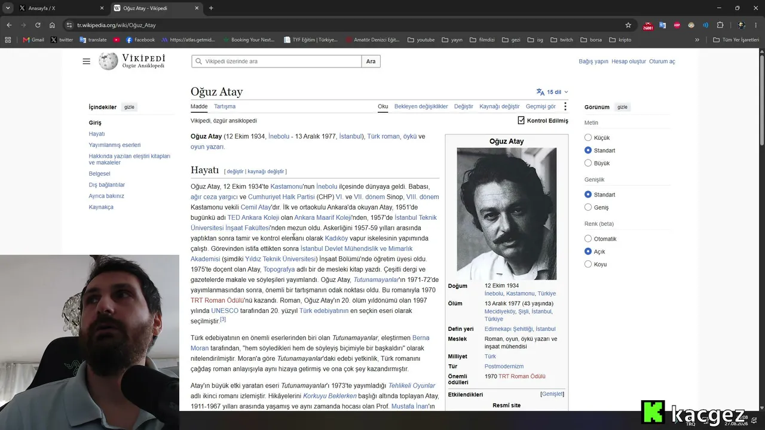The height and width of the screenshot is (430, 765).
Task: Open the tab search dropdown arrow
Action: (x=8, y=8)
